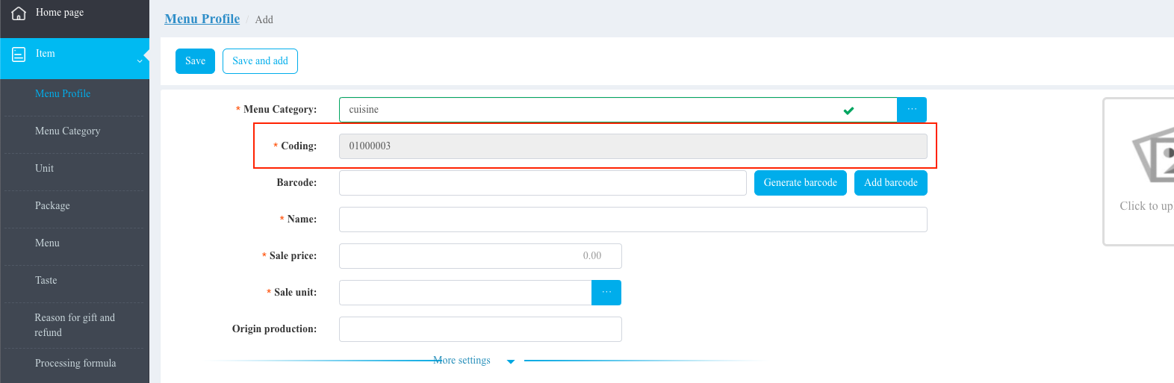This screenshot has width=1174, height=383.
Task: Click the Home page house icon
Action: tap(19, 13)
